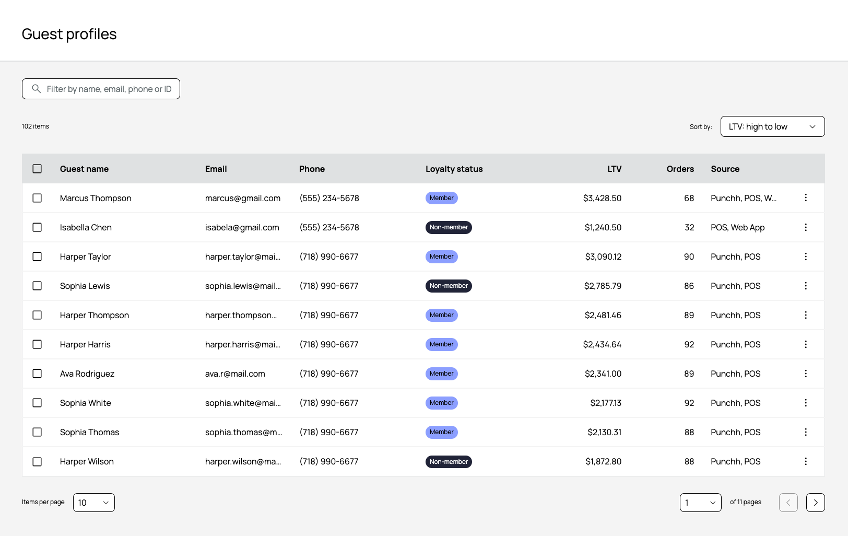The height and width of the screenshot is (536, 848).
Task: Open three-dot menu on Sophia Lewis row
Action: pos(806,286)
